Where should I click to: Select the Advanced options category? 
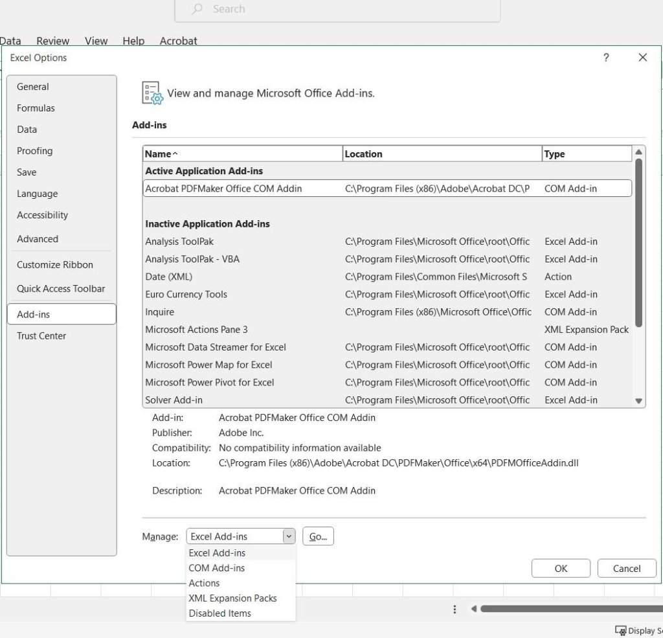tap(62, 239)
